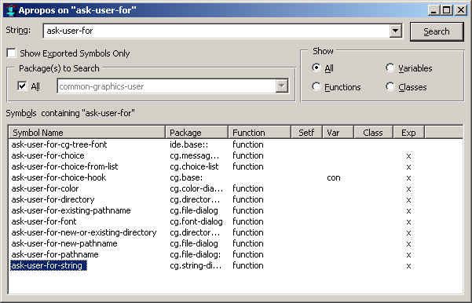Screen dimensions: 472x303
Task: Click the Search button
Action: coord(437,31)
